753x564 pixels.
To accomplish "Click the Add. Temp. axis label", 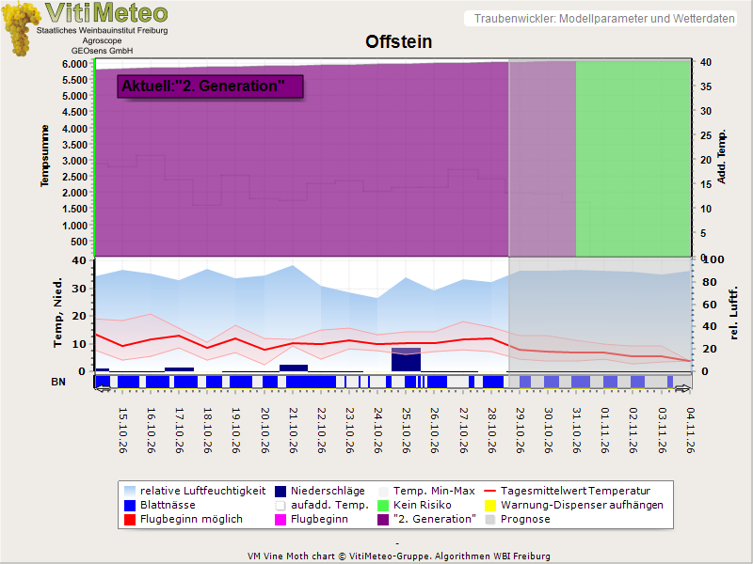I will [x=721, y=156].
